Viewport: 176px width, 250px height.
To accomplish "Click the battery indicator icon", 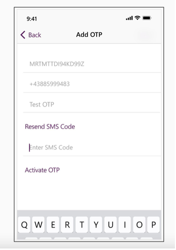I will point(147,18).
